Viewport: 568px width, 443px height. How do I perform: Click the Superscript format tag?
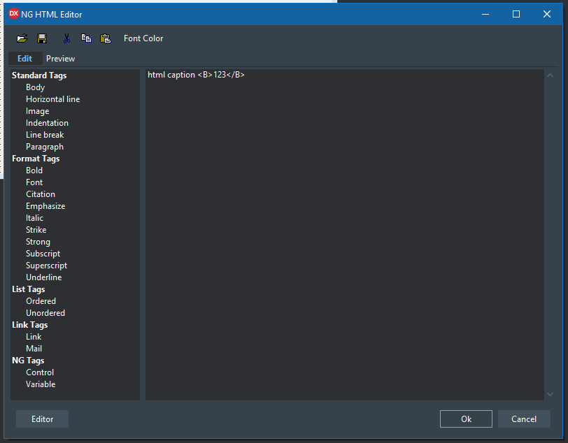[46, 266]
